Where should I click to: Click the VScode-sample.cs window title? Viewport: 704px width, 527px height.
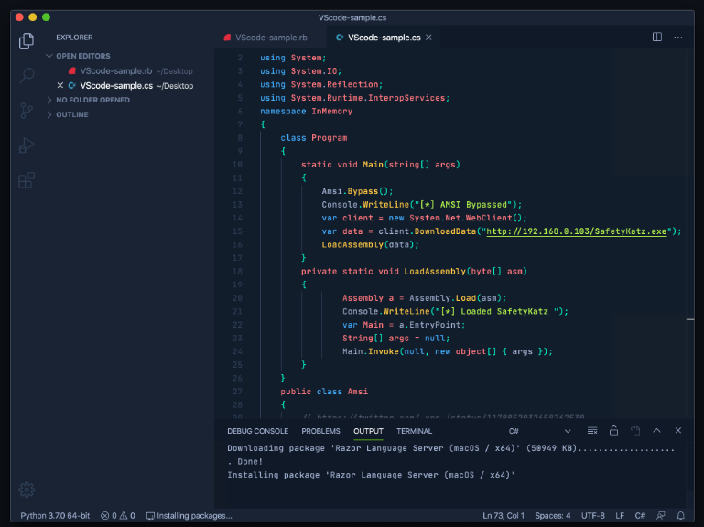(352, 17)
